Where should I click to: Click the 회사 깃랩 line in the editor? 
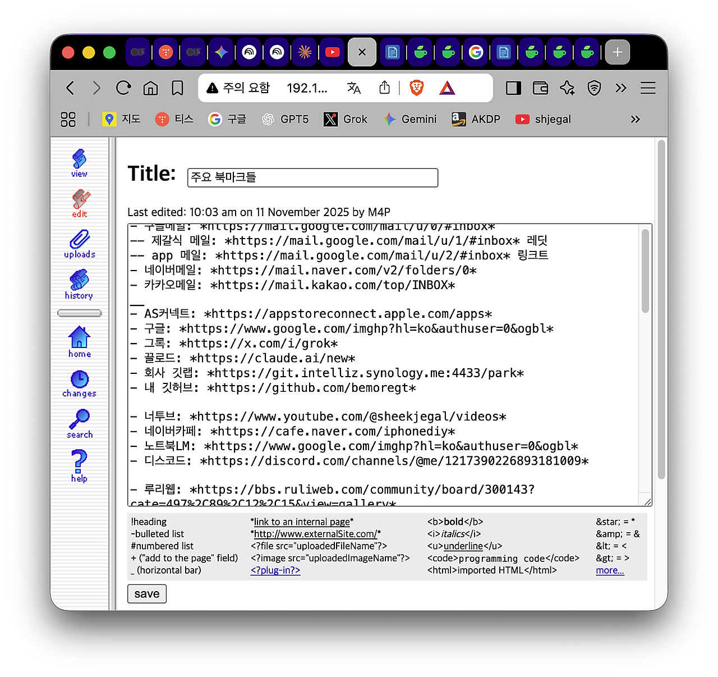(327, 373)
